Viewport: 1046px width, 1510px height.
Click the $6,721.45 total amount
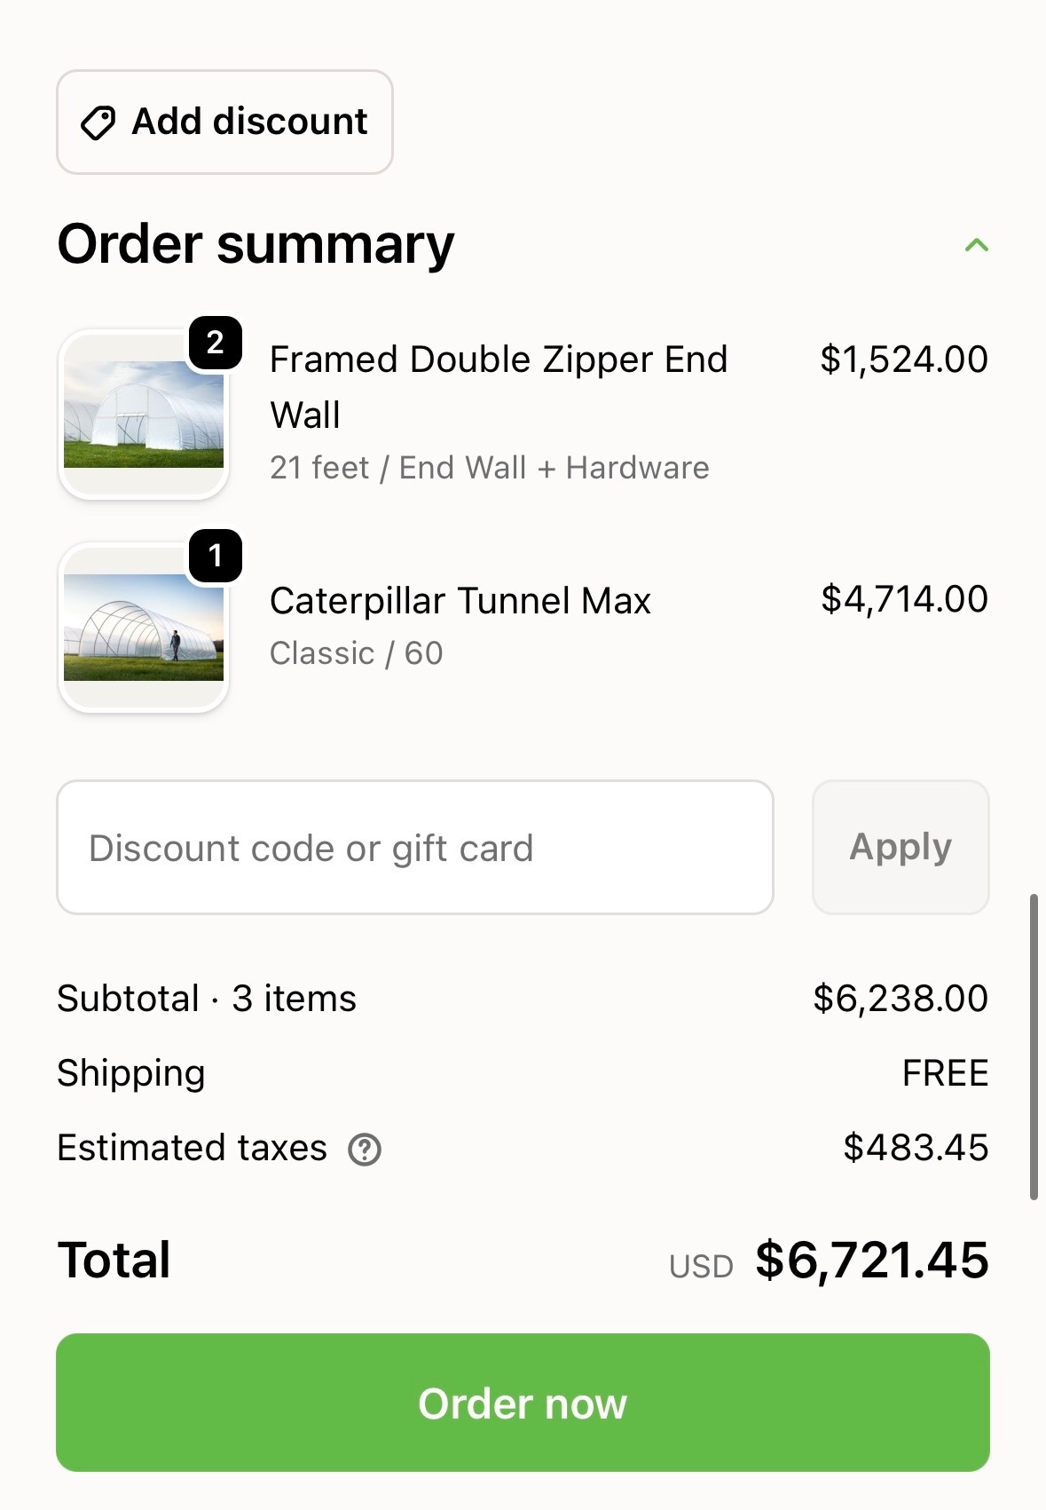pyautogui.click(x=871, y=1260)
